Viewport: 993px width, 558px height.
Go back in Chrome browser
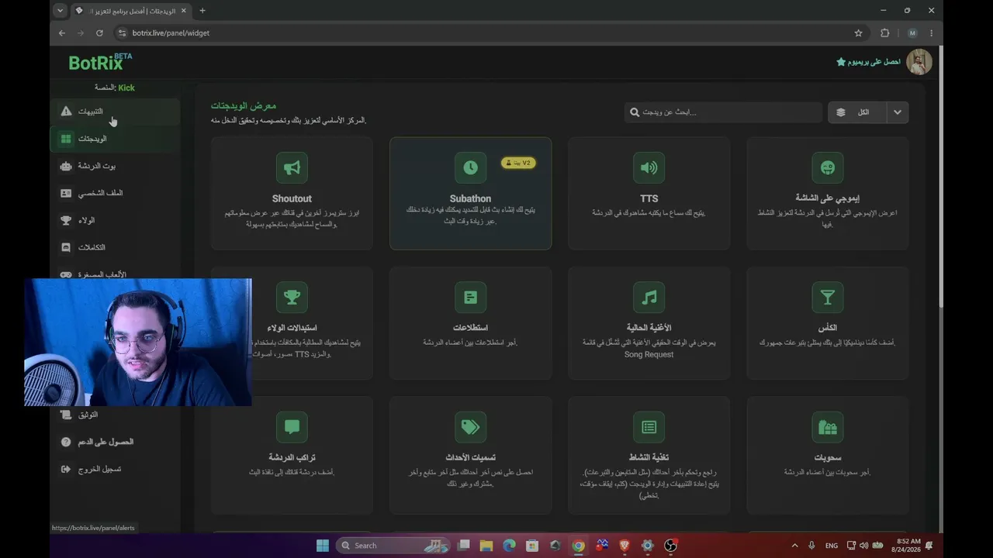click(x=62, y=33)
